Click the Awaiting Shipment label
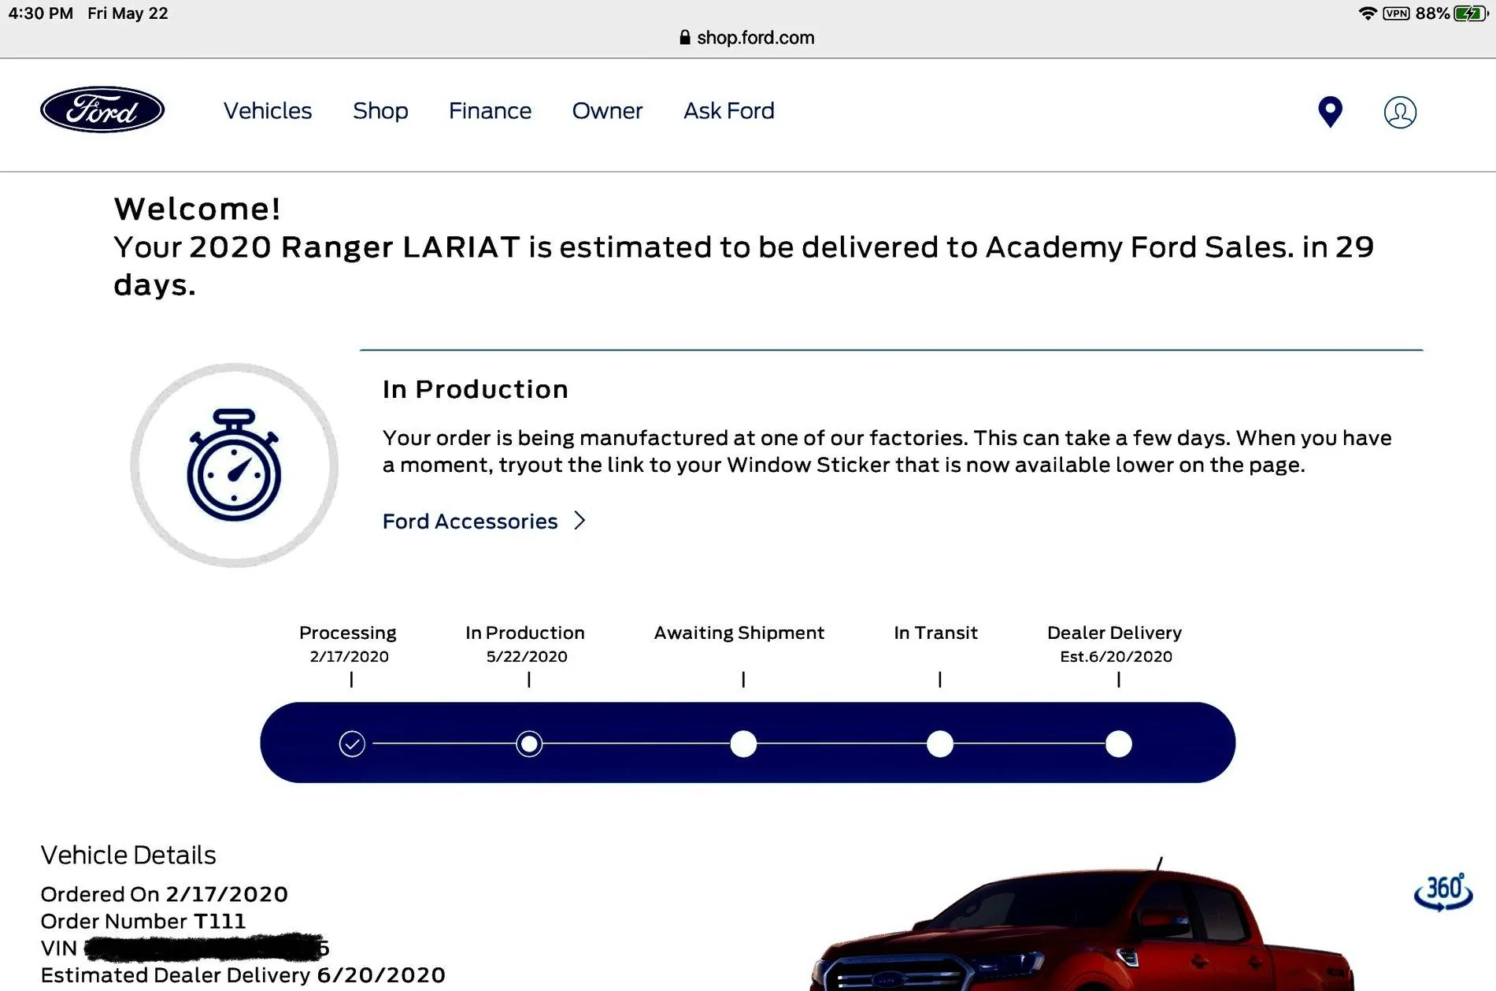The height and width of the screenshot is (991, 1496). (x=739, y=633)
